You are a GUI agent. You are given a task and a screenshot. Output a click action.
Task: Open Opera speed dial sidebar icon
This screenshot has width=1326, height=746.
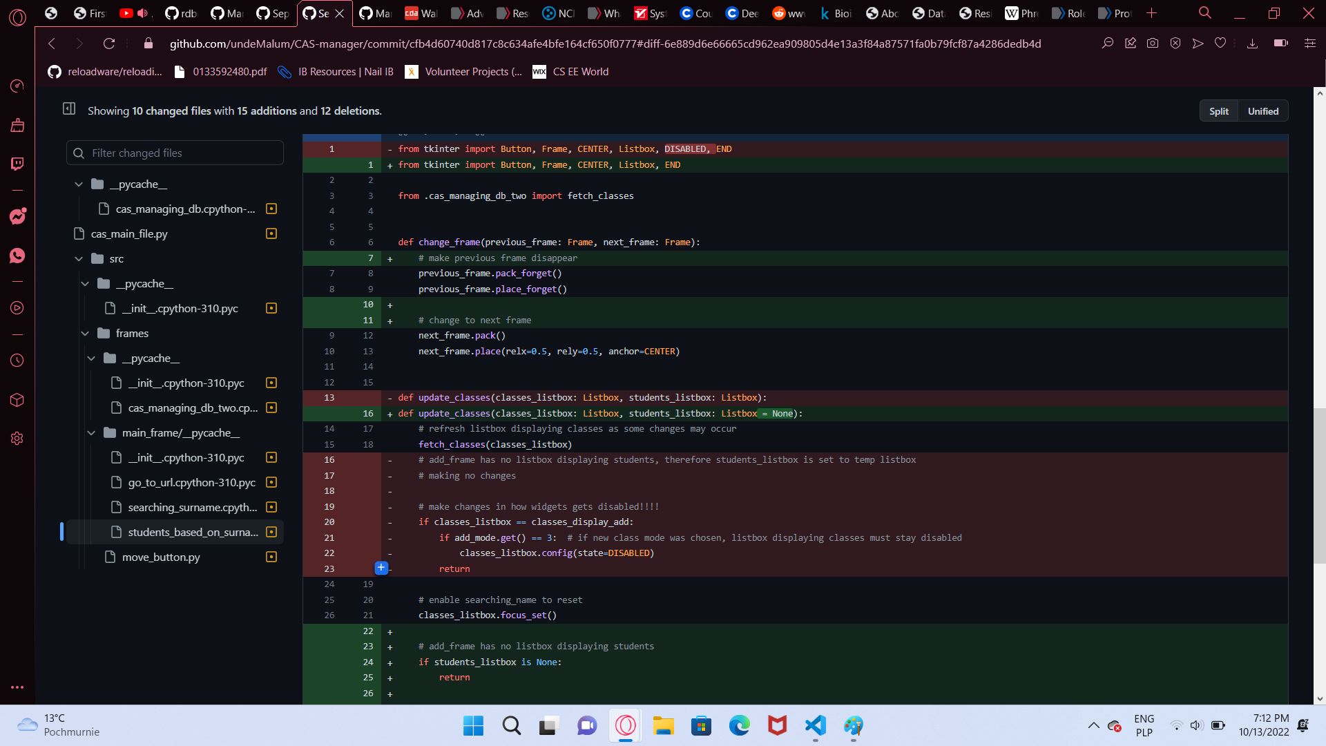point(17,86)
